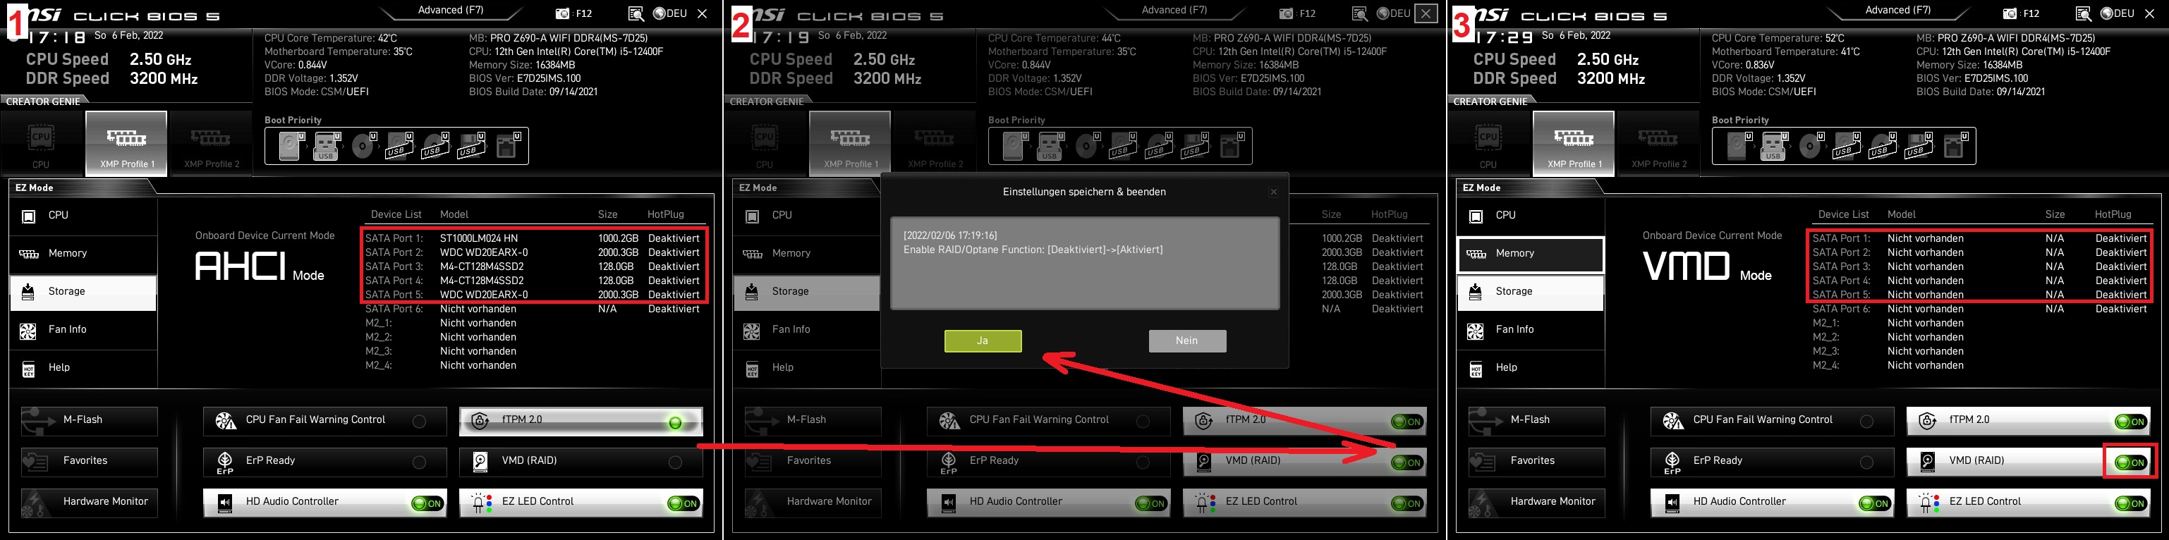Open Hardware Monitor in VMD Mode screen
Screen dimensions: 2169x540
click(1537, 502)
